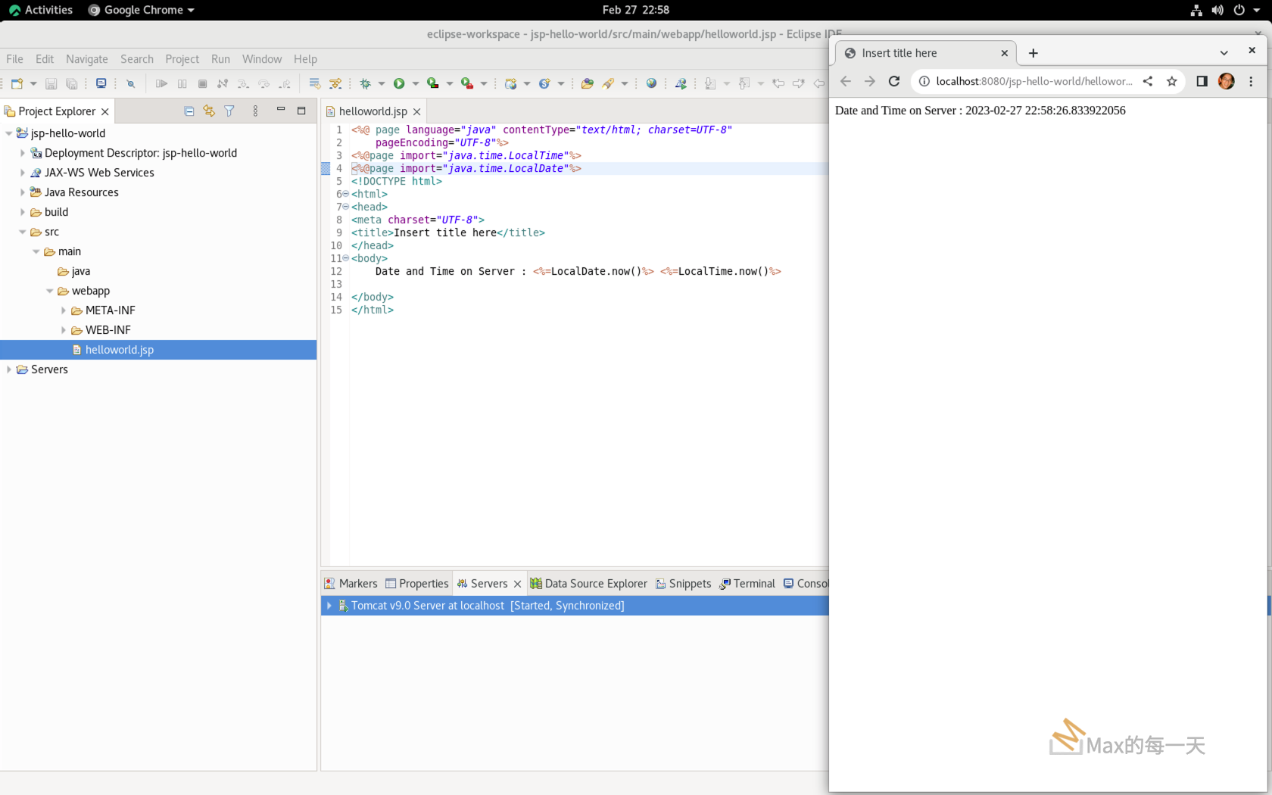Open the Eclipse web browser globe icon
1272x795 pixels.
651,83
